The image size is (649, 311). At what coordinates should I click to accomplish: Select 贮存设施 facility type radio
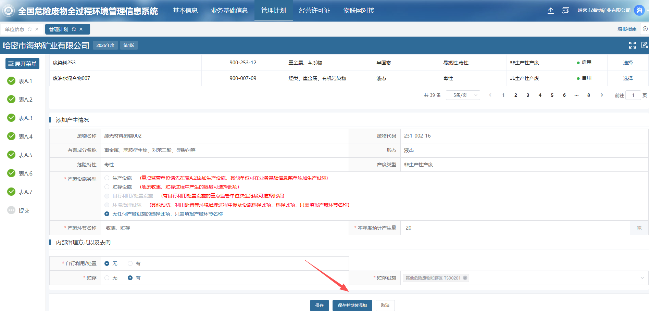click(107, 187)
